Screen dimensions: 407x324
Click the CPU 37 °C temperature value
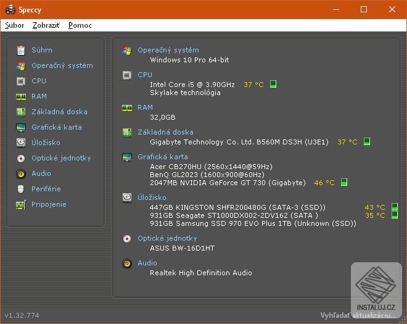[253, 85]
